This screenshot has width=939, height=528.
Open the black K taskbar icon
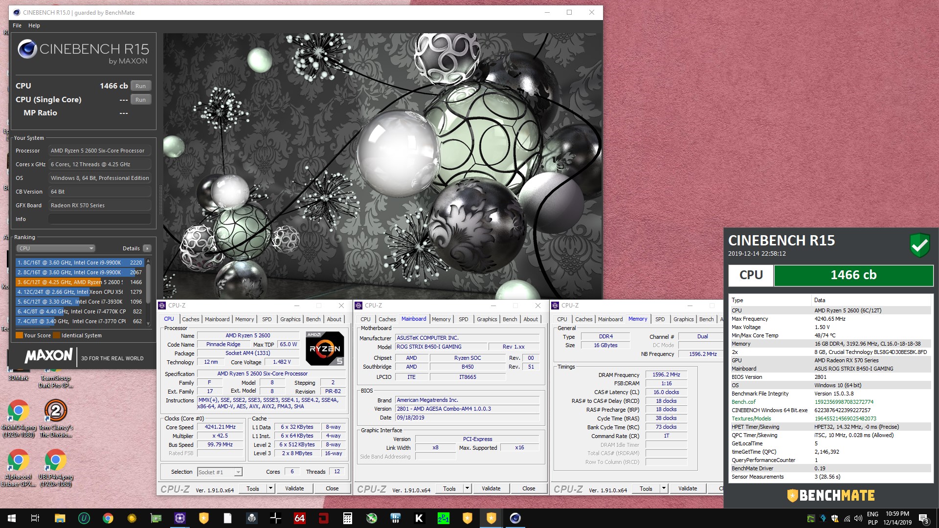click(x=419, y=518)
